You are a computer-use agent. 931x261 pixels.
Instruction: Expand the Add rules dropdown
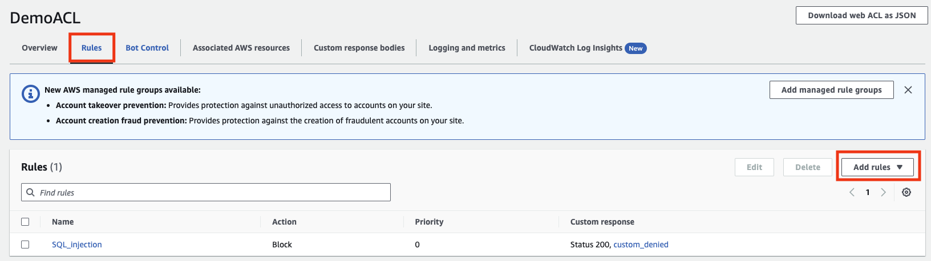tap(877, 167)
